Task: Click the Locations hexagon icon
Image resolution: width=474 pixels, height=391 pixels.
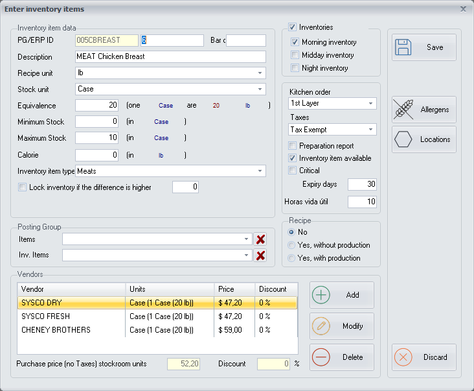Action: pos(404,139)
